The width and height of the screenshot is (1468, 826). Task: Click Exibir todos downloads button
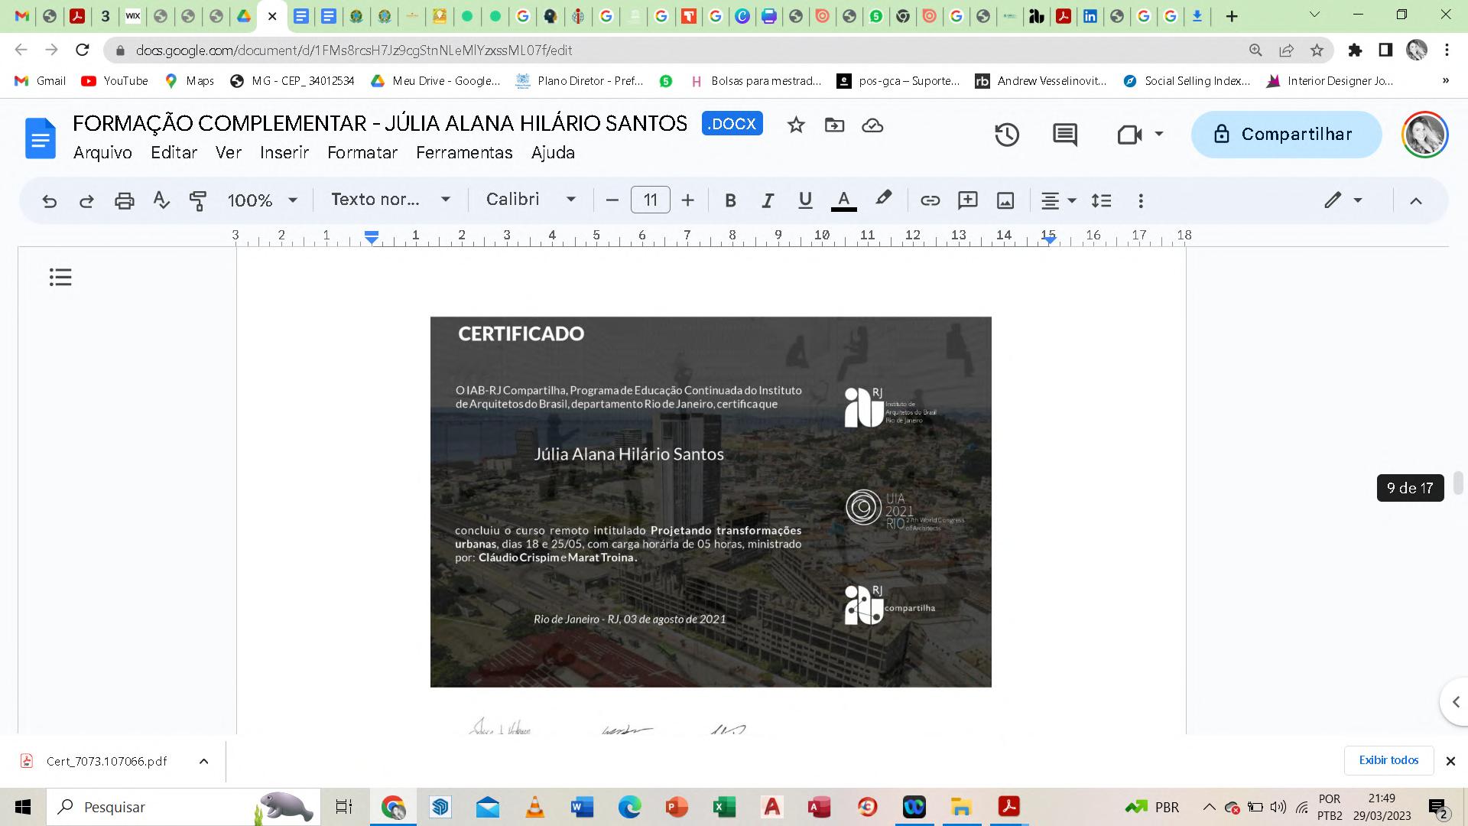click(1388, 760)
